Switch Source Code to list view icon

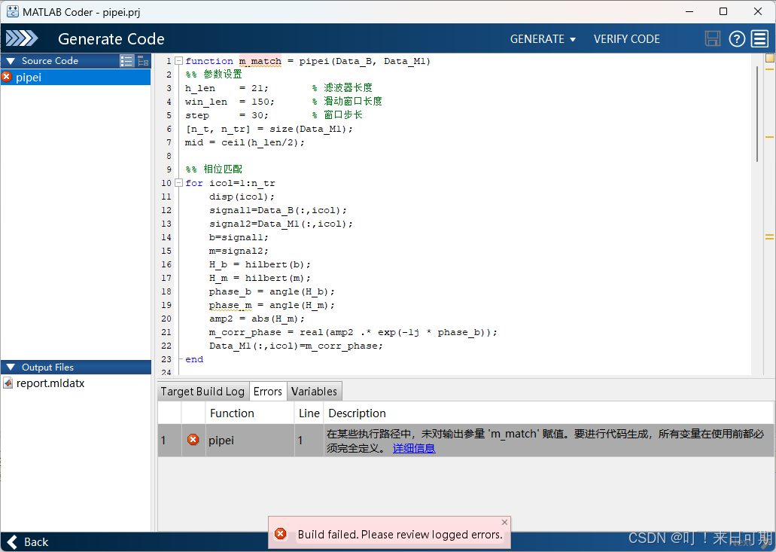click(126, 61)
